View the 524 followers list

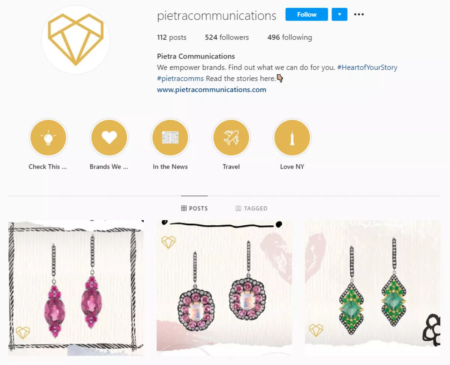pyautogui.click(x=227, y=38)
